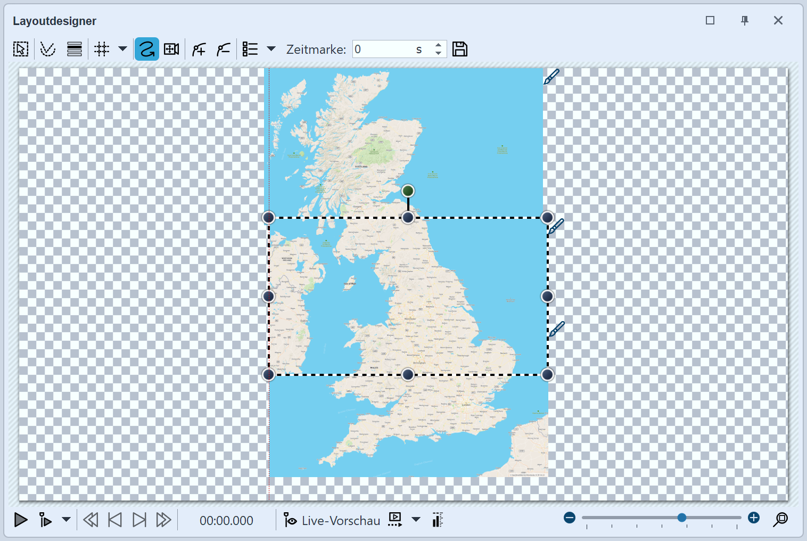807x541 pixels.
Task: Increase the Zeitmarke value with stepper
Action: click(x=438, y=45)
